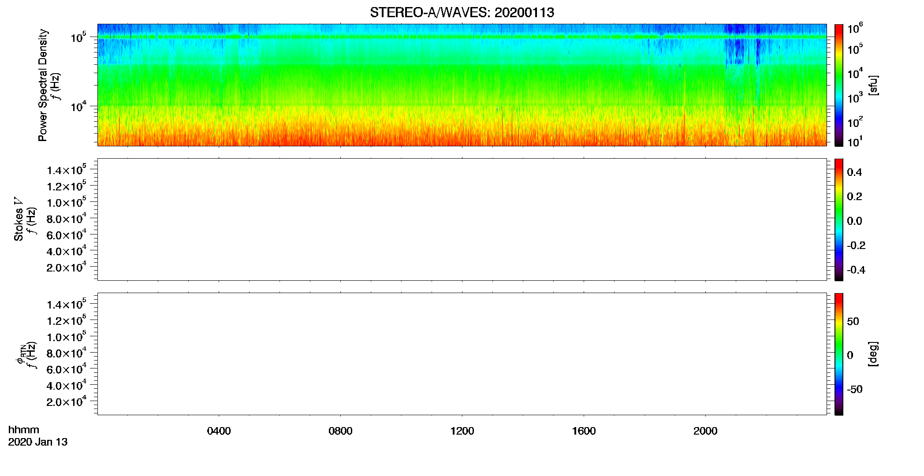
Task: Click the STEREO-A/WAVES: 20200113 title
Action: coord(462,12)
